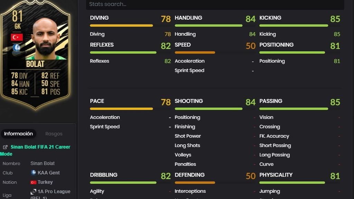Switch to the Rasgos tab

(54, 134)
